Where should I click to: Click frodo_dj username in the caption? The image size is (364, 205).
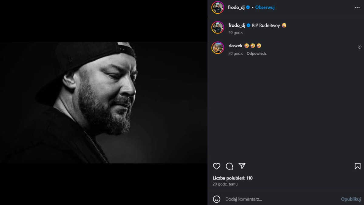point(237,25)
